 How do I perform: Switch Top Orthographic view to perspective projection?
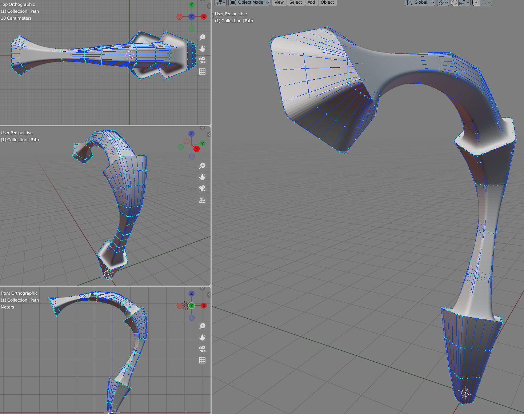203,72
